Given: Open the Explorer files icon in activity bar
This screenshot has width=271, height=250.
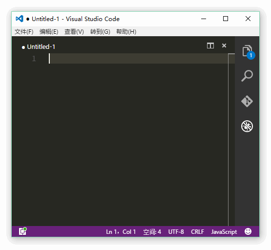Looking at the screenshot, I should click(247, 51).
